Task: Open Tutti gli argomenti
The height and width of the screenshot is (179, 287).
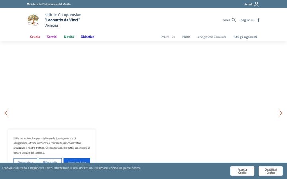Action: click(x=245, y=37)
